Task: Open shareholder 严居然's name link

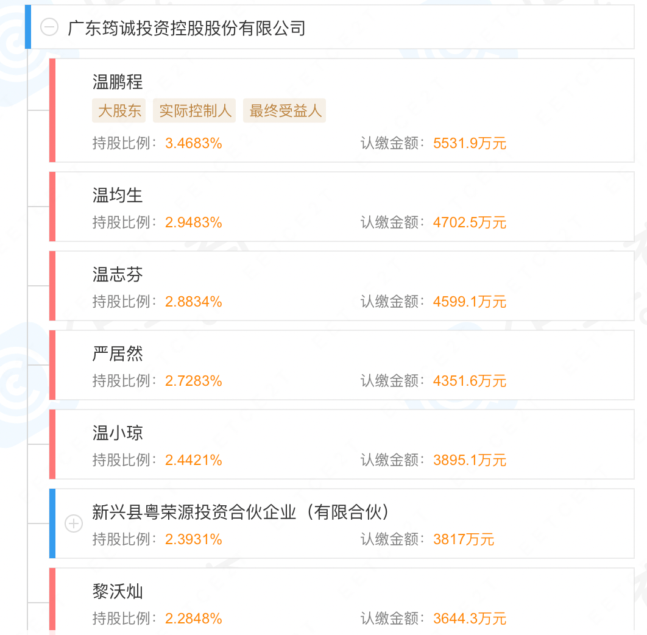Action: click(118, 354)
